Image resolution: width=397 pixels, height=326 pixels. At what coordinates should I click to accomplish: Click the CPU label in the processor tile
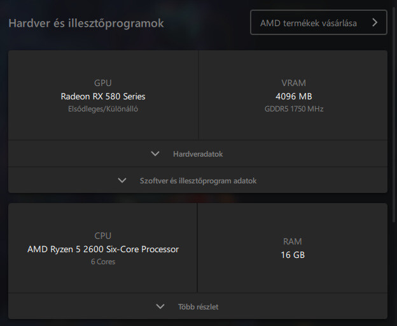pos(103,236)
